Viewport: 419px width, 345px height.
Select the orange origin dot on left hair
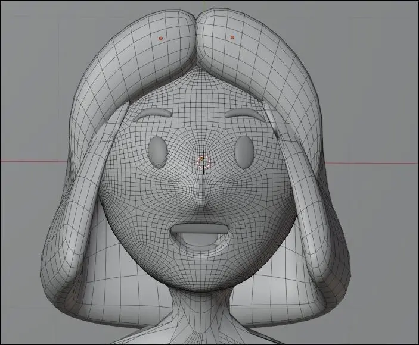pos(160,39)
